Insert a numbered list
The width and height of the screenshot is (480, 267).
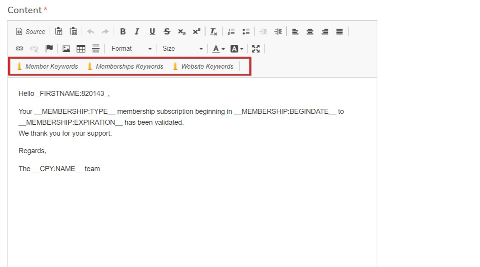(x=231, y=32)
